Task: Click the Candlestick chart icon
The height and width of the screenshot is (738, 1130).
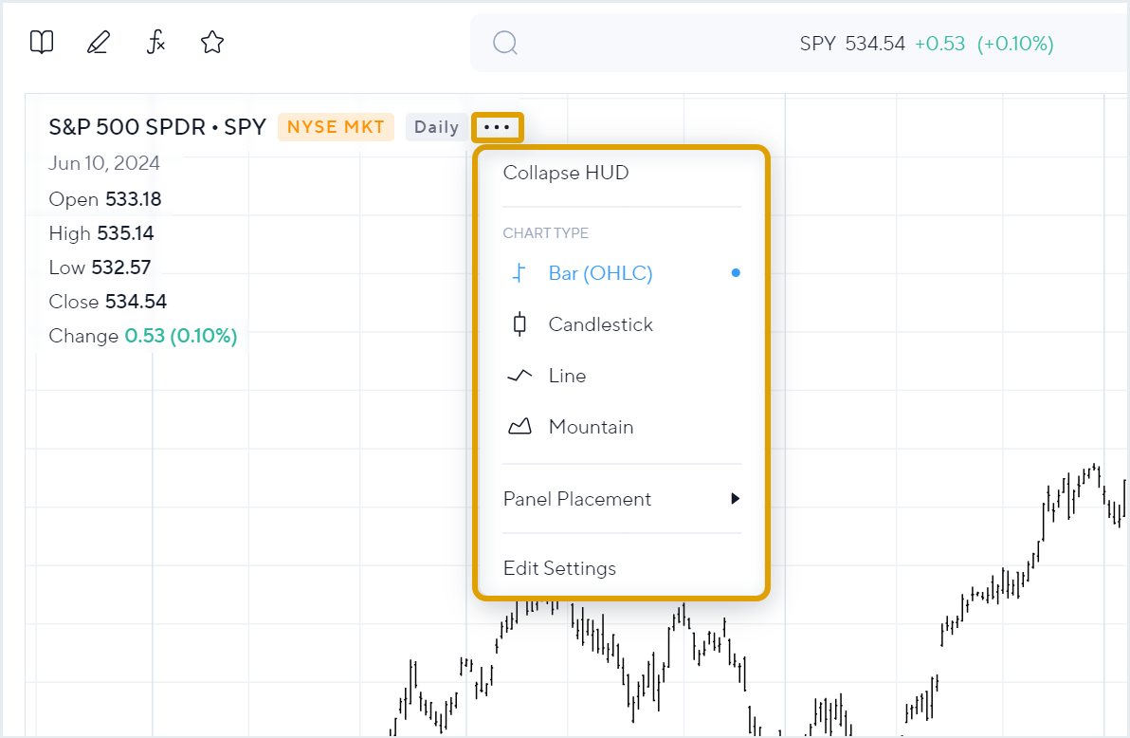Action: (x=519, y=324)
